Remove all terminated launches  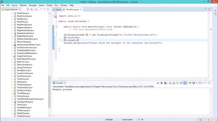(x=165, y=83)
